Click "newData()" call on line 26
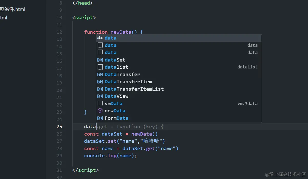 pos(145,134)
